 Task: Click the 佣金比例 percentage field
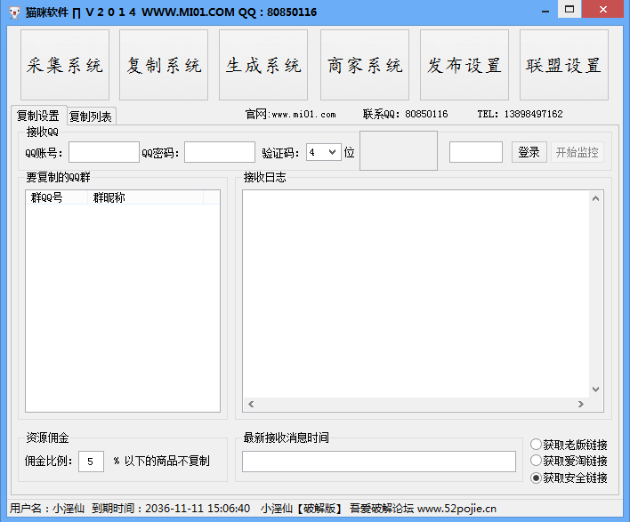pyautogui.click(x=91, y=461)
